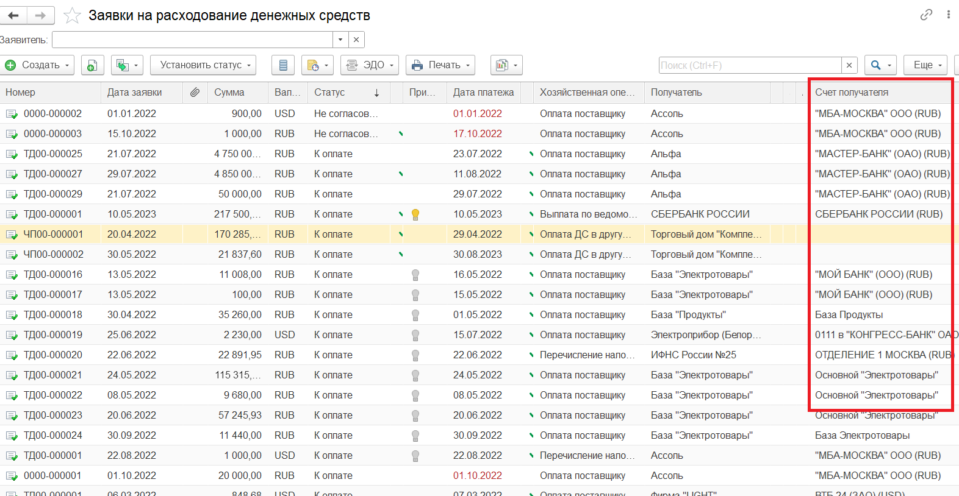Screen dimensions: 959x496
Task: Select request number ЧП00-000002
Action: click(x=54, y=255)
